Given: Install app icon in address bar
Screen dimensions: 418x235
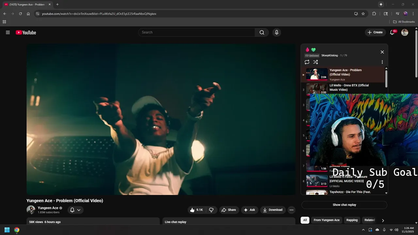Looking at the screenshot, I should coord(356,14).
